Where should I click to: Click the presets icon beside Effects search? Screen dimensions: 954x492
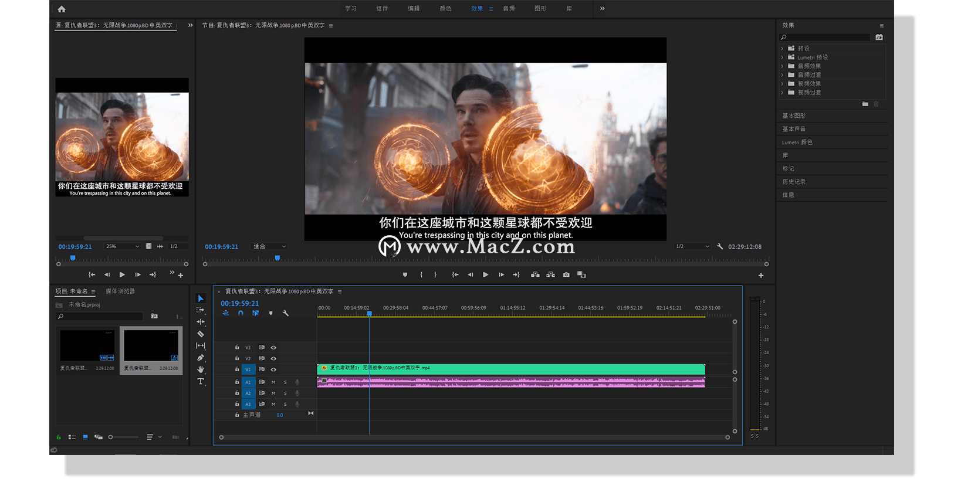(x=879, y=37)
